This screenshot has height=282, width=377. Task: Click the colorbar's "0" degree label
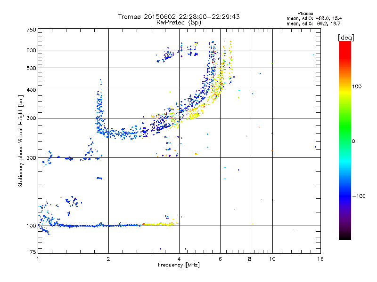[353, 141]
